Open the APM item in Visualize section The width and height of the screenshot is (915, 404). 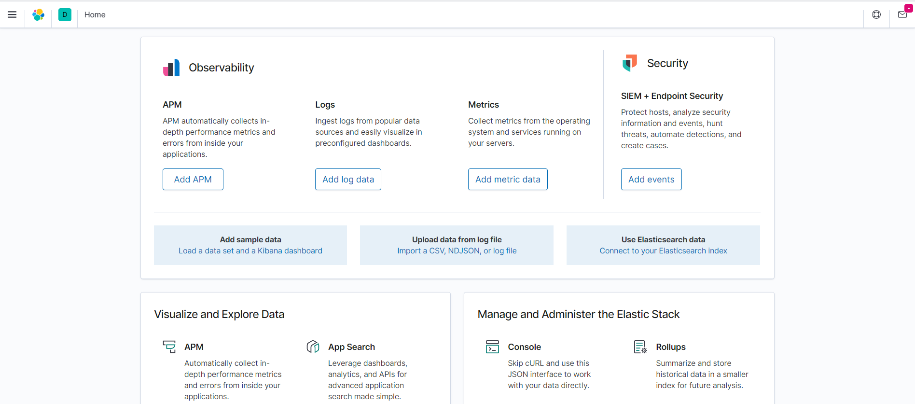(x=194, y=347)
